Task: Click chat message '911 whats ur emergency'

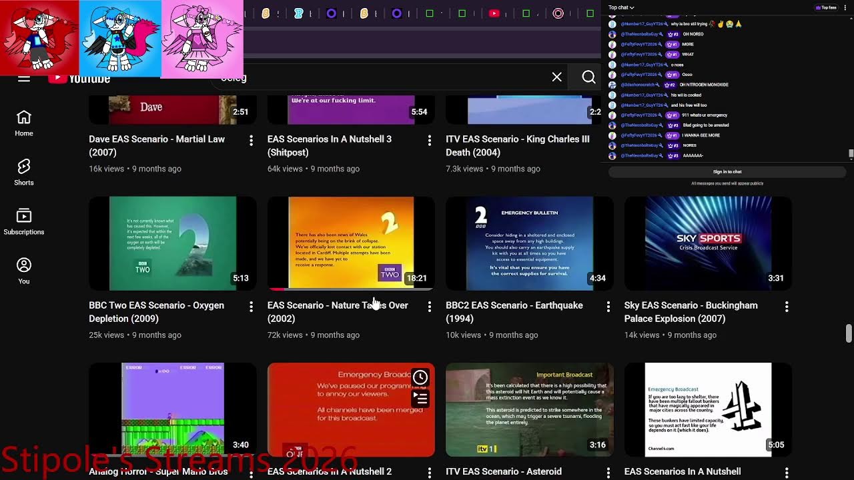Action: point(705,115)
